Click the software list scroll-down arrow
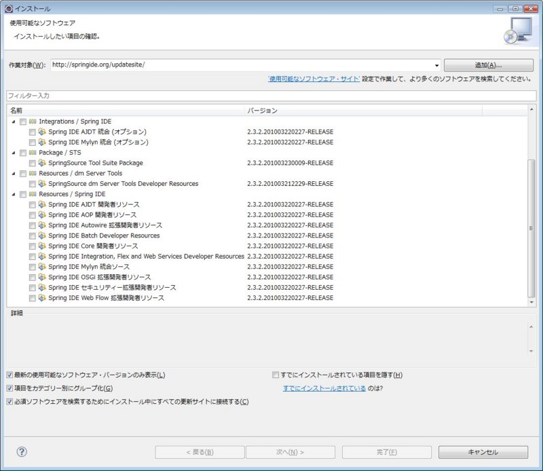The image size is (543, 471). coord(531,302)
